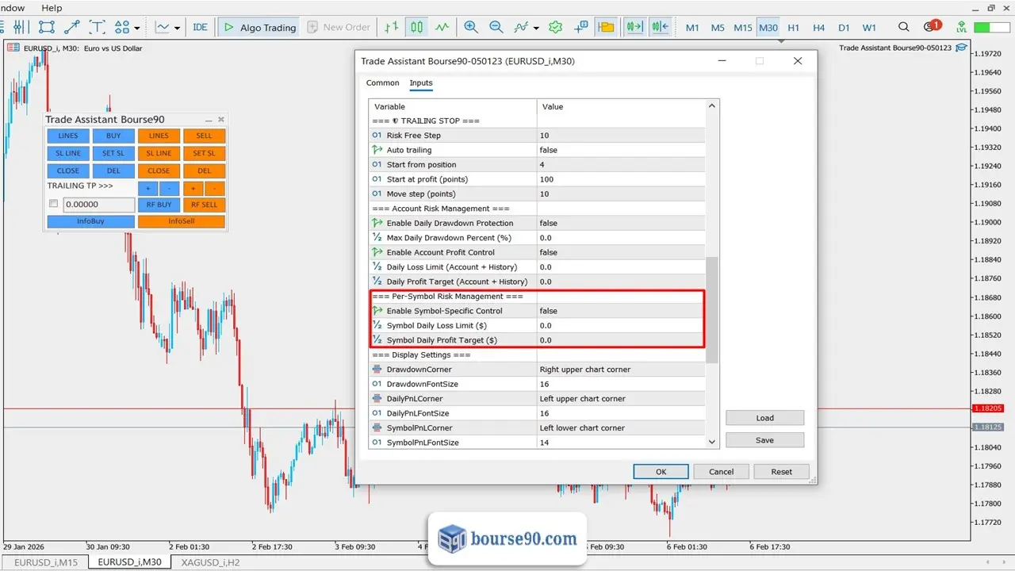Open the MetaEditor IDE
The height and width of the screenshot is (571, 1015).
pos(200,27)
